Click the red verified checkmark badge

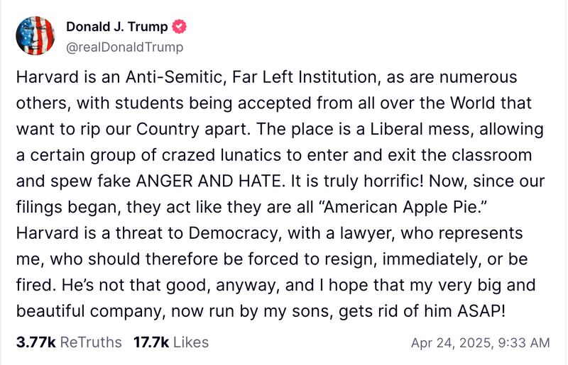point(181,27)
